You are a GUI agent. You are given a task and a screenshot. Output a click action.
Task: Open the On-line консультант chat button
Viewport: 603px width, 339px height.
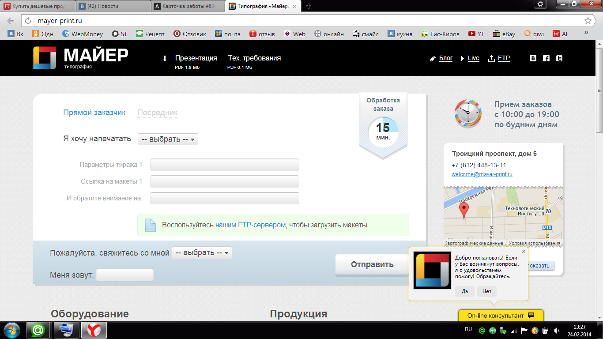coord(501,316)
